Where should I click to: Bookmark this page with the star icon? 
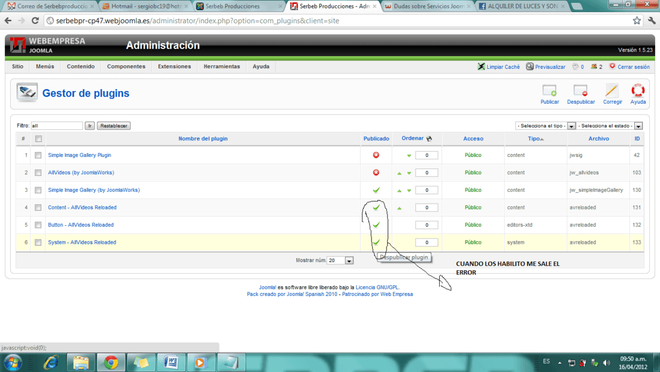(637, 20)
